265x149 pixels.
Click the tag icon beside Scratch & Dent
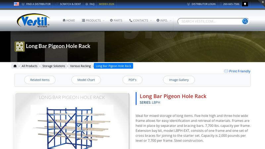[57, 4]
